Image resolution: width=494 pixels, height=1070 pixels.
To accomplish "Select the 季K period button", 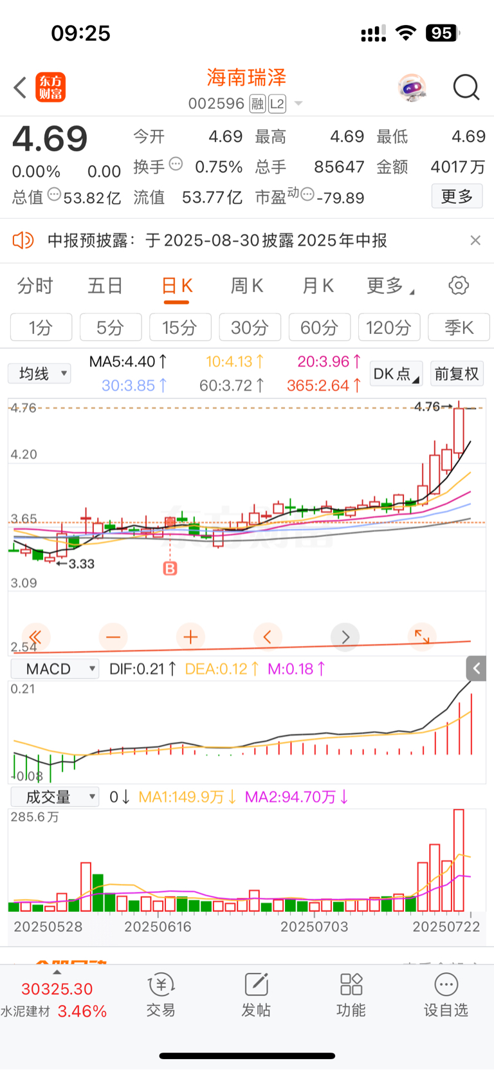I will pyautogui.click(x=459, y=327).
